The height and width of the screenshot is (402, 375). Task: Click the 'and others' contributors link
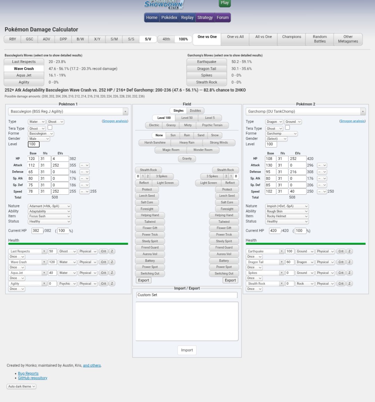click(92, 365)
